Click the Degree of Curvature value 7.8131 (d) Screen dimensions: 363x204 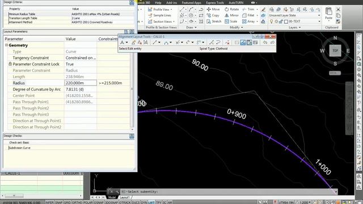pos(81,90)
